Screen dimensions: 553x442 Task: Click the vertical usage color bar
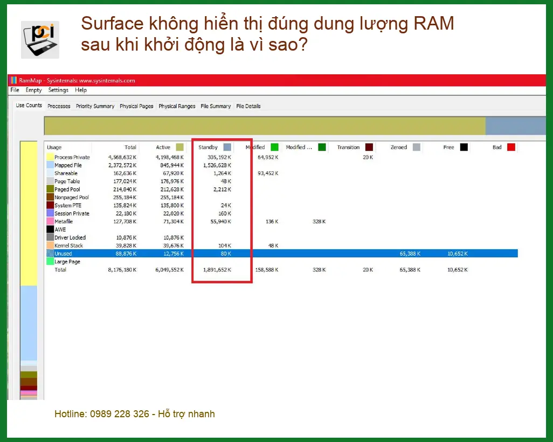[29, 270]
